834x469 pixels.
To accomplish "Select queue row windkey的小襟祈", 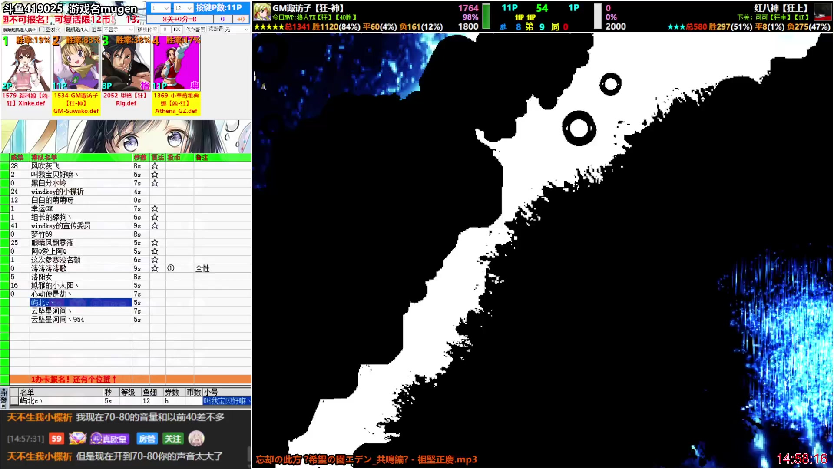I will coord(81,192).
